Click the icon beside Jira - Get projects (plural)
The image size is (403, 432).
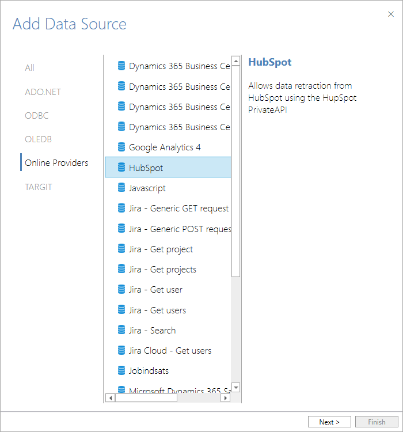(121, 268)
